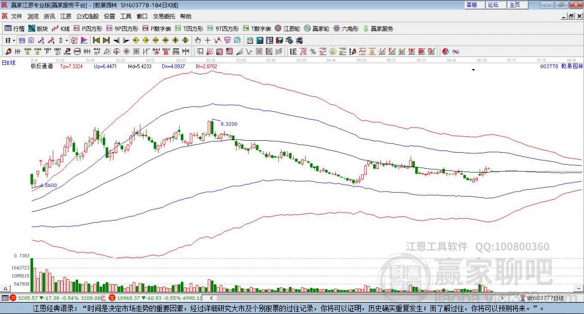Click the blue infinity loop icon

point(456,52)
